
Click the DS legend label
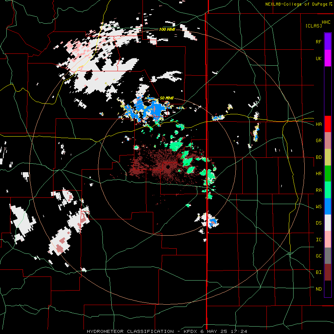pos(318,223)
